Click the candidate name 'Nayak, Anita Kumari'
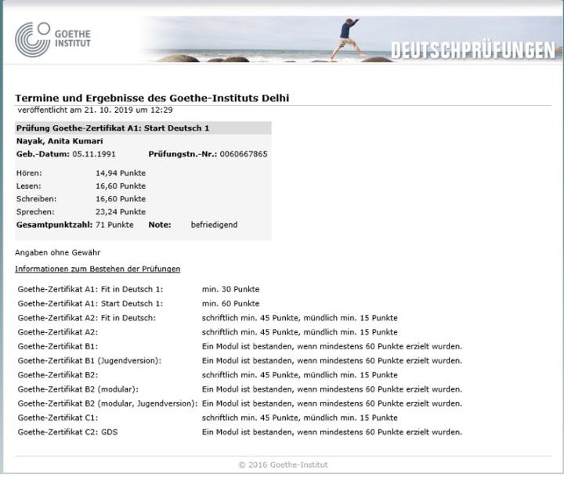 pos(60,141)
